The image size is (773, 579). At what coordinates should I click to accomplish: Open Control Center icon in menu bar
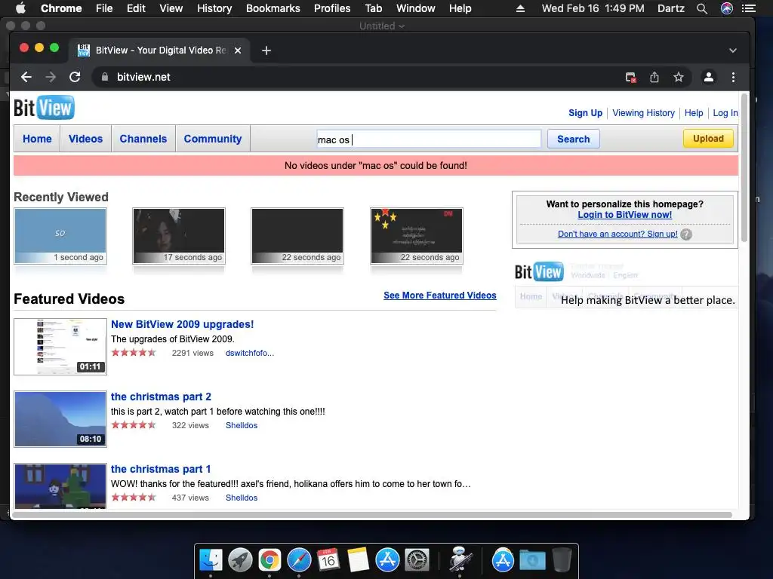[x=749, y=8]
